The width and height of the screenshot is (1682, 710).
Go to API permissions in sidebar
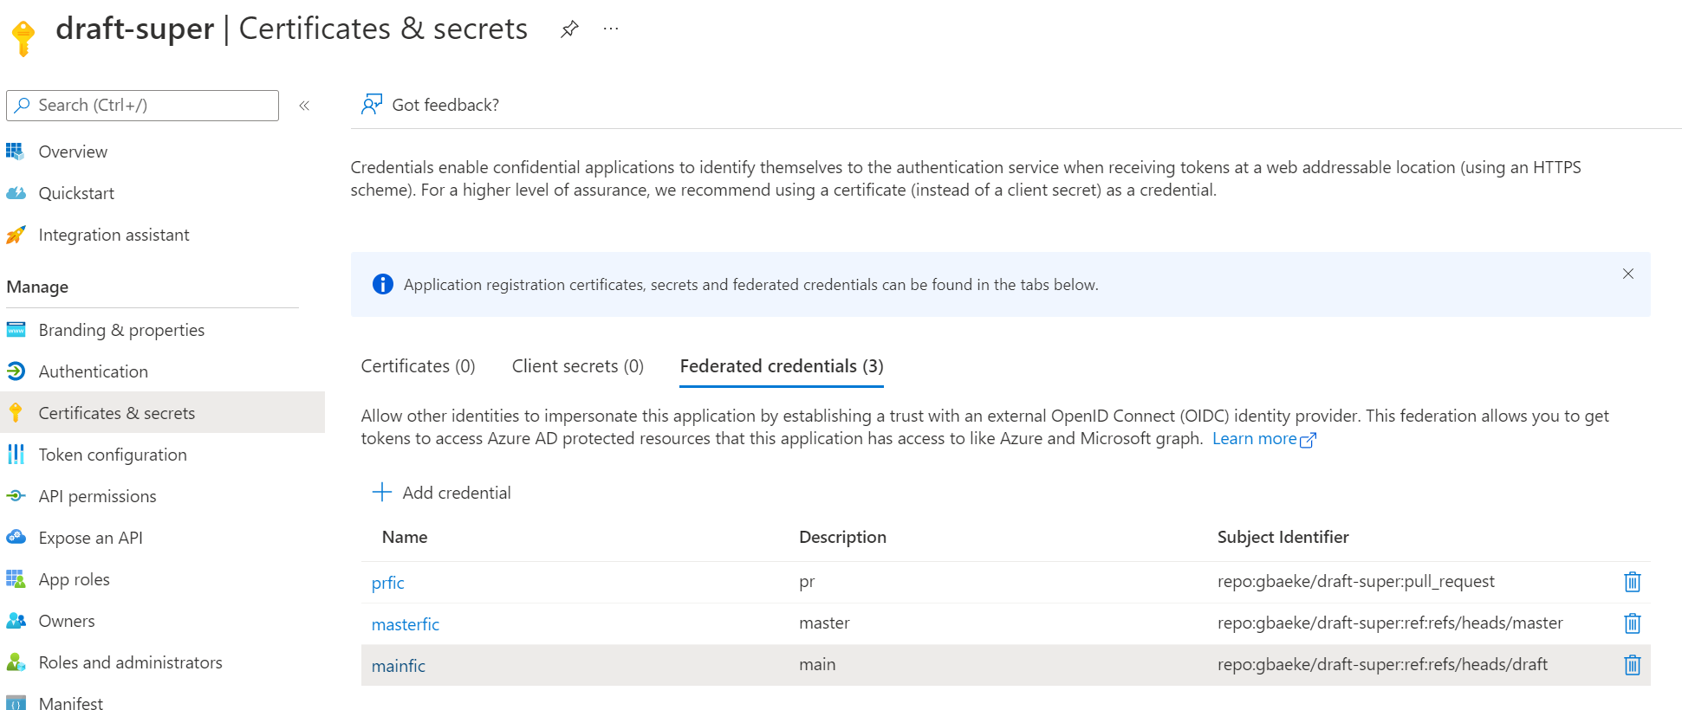coord(97,496)
